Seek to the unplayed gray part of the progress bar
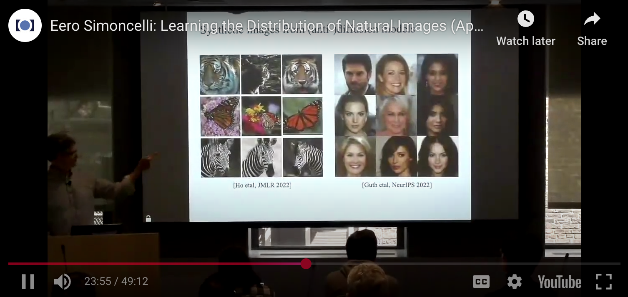Viewport: 628px width, 297px height. [459, 264]
